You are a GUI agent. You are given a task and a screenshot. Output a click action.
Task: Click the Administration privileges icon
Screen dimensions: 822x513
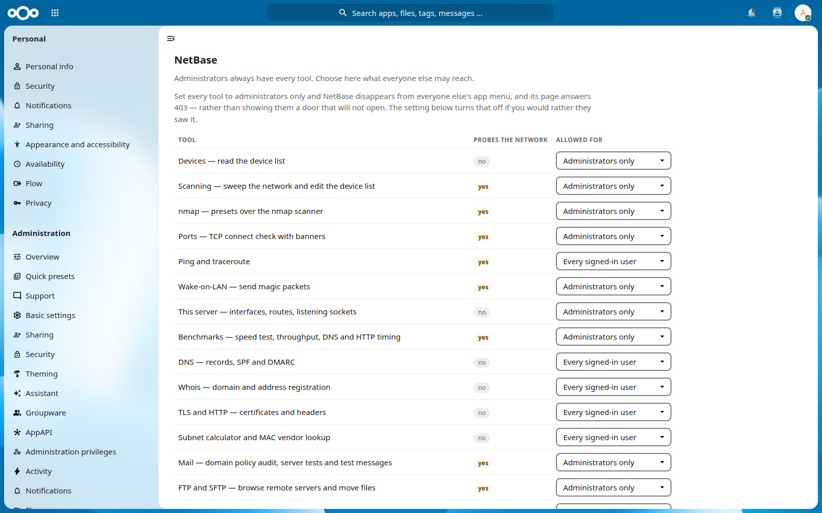17,452
